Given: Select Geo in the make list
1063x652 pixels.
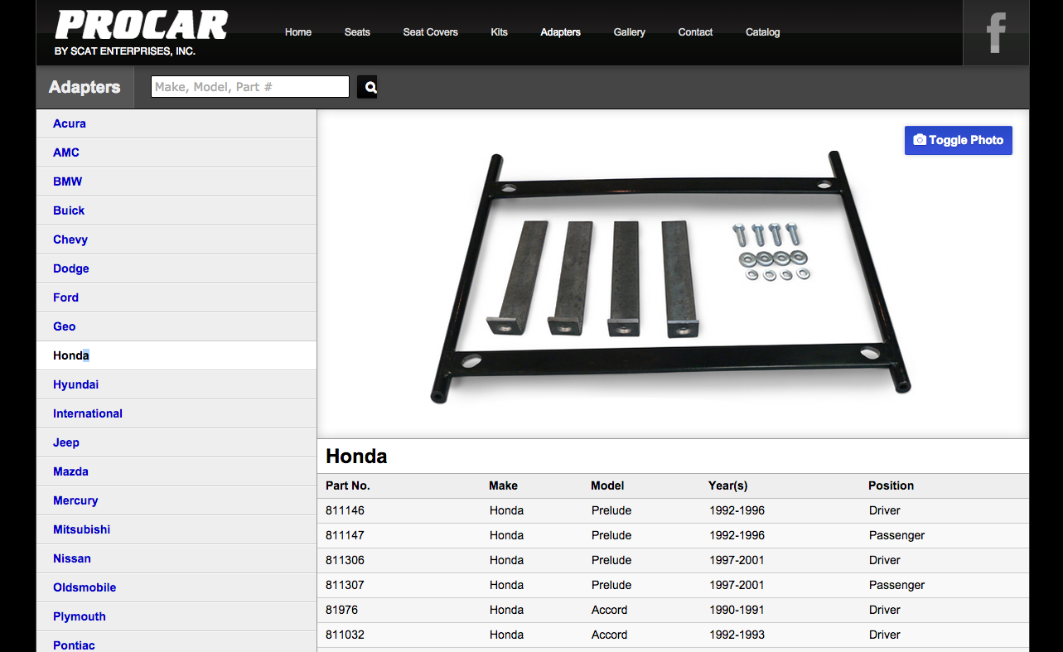Looking at the screenshot, I should tap(176, 326).
